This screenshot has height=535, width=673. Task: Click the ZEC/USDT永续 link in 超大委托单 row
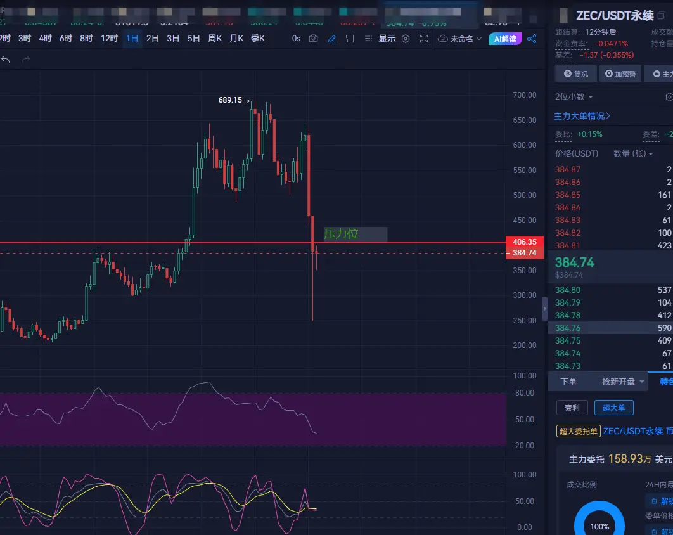(x=632, y=431)
